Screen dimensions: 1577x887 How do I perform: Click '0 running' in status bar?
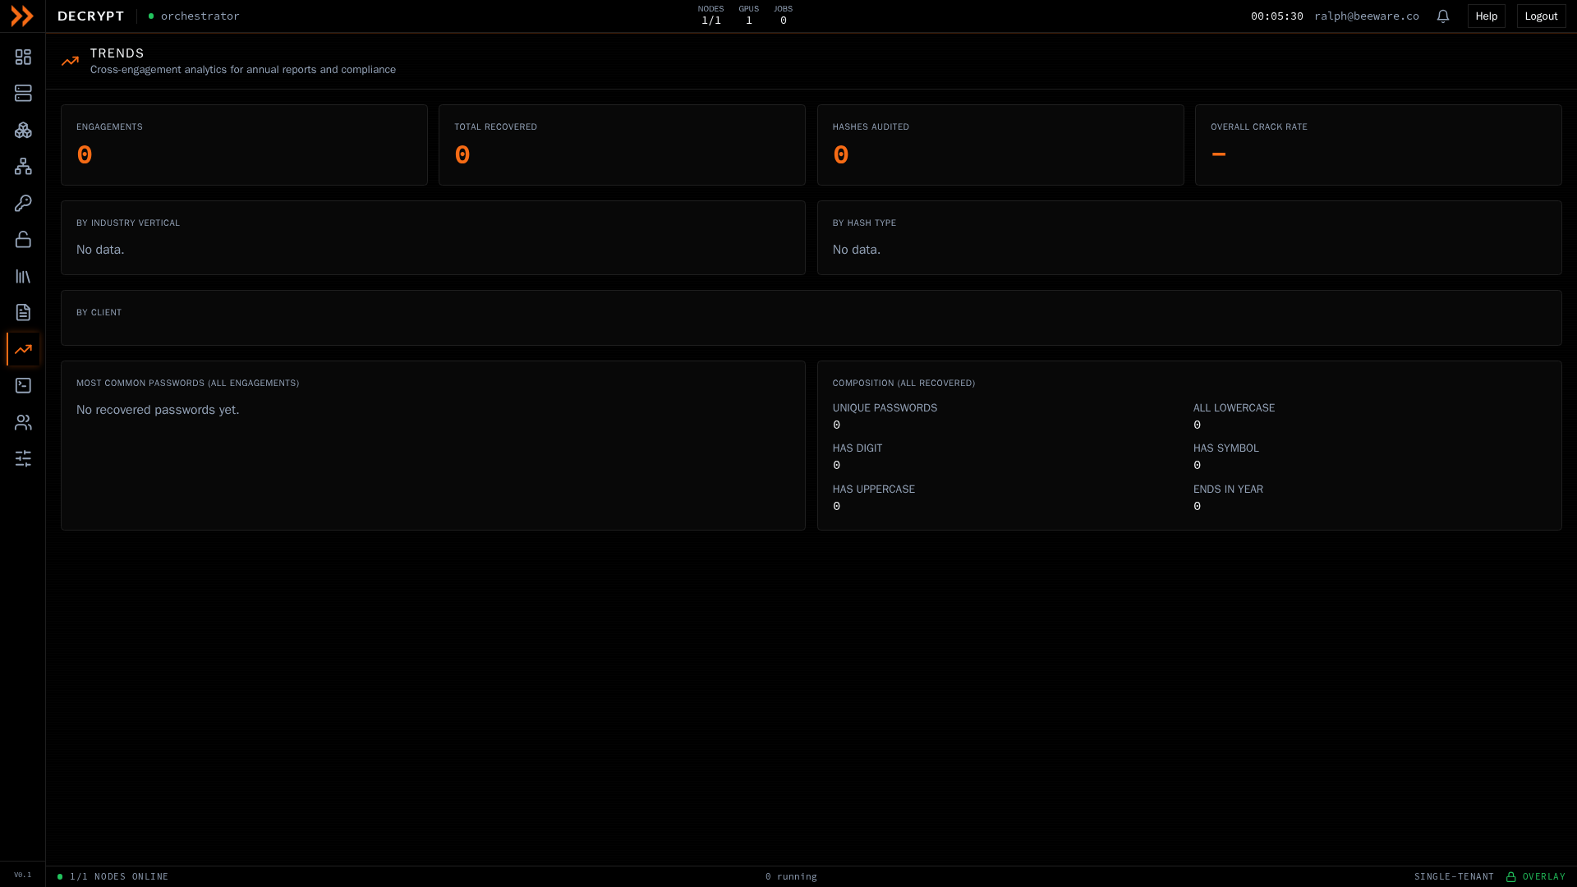point(791,876)
